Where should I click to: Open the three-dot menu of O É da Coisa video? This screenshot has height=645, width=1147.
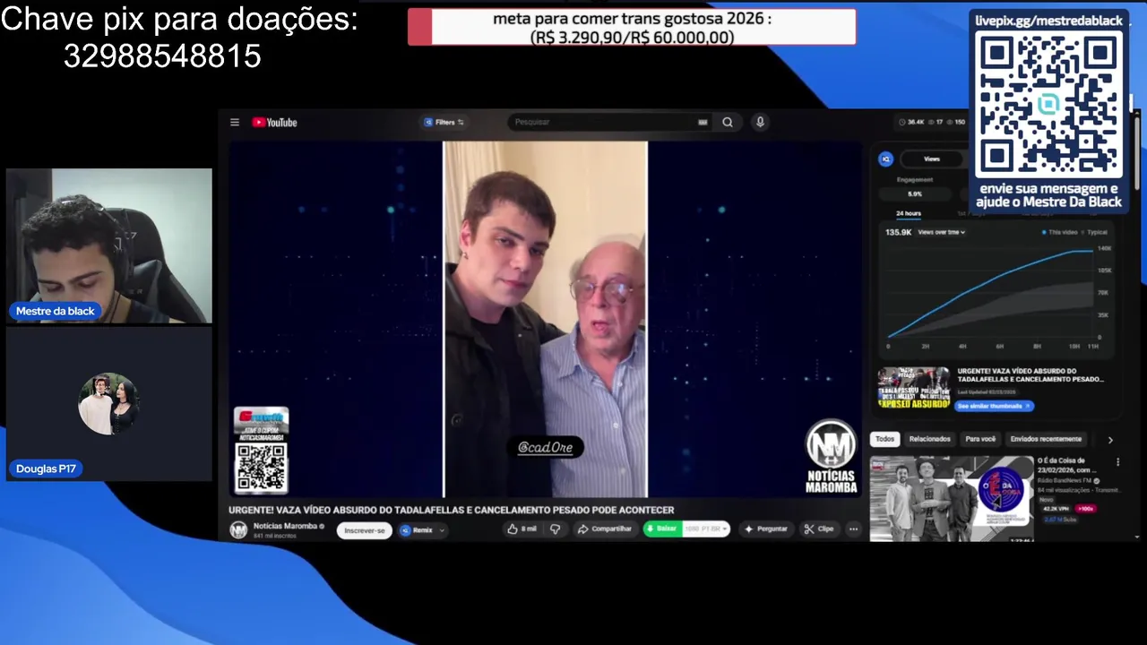pos(1117,462)
